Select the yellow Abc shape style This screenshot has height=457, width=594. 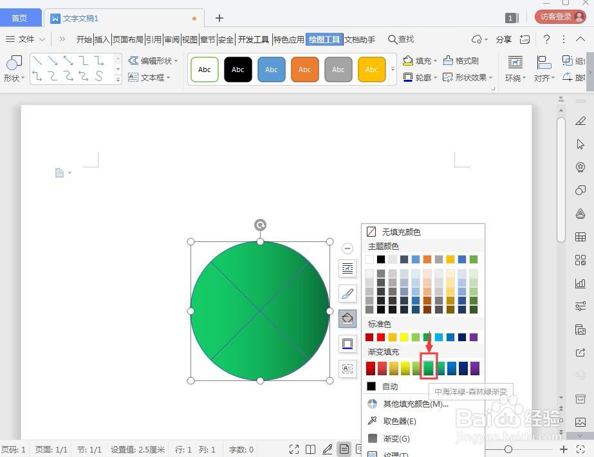click(371, 70)
